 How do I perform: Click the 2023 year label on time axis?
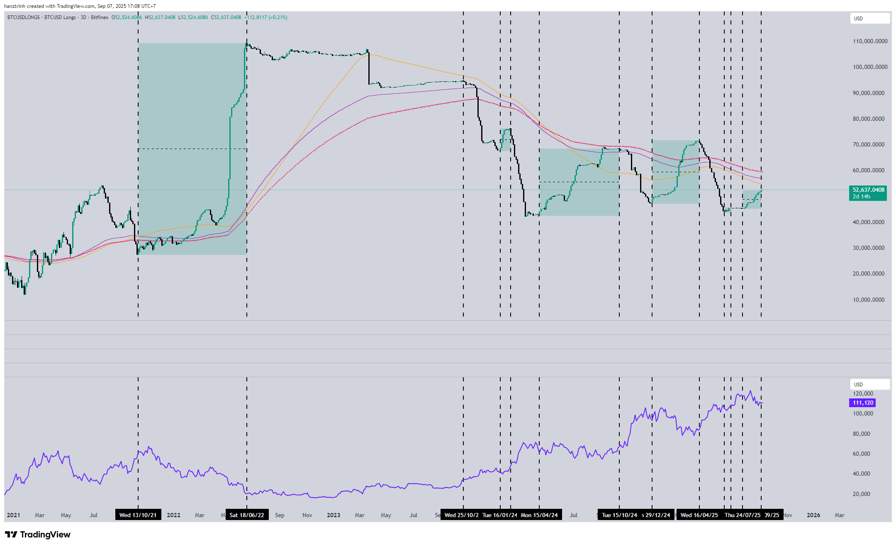[334, 515]
